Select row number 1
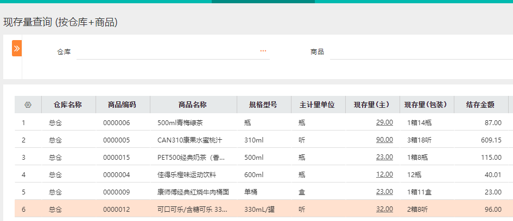The height and width of the screenshot is (221, 513). 23,123
